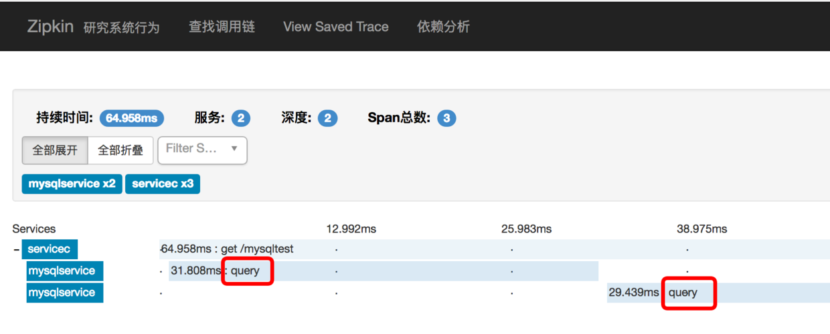
Task: Go to the 依赖分析 page
Action: tap(443, 27)
